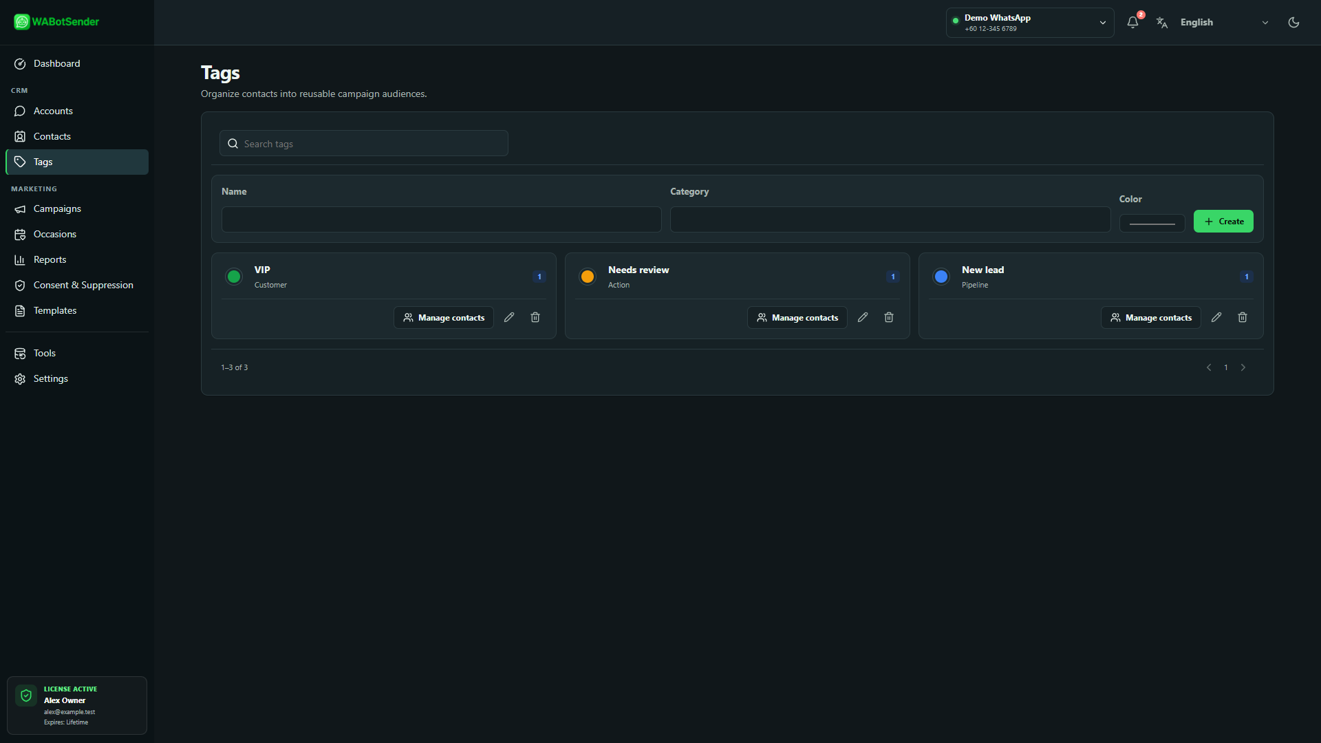Go to previous page arrow
The height and width of the screenshot is (743, 1321).
pyautogui.click(x=1209, y=367)
